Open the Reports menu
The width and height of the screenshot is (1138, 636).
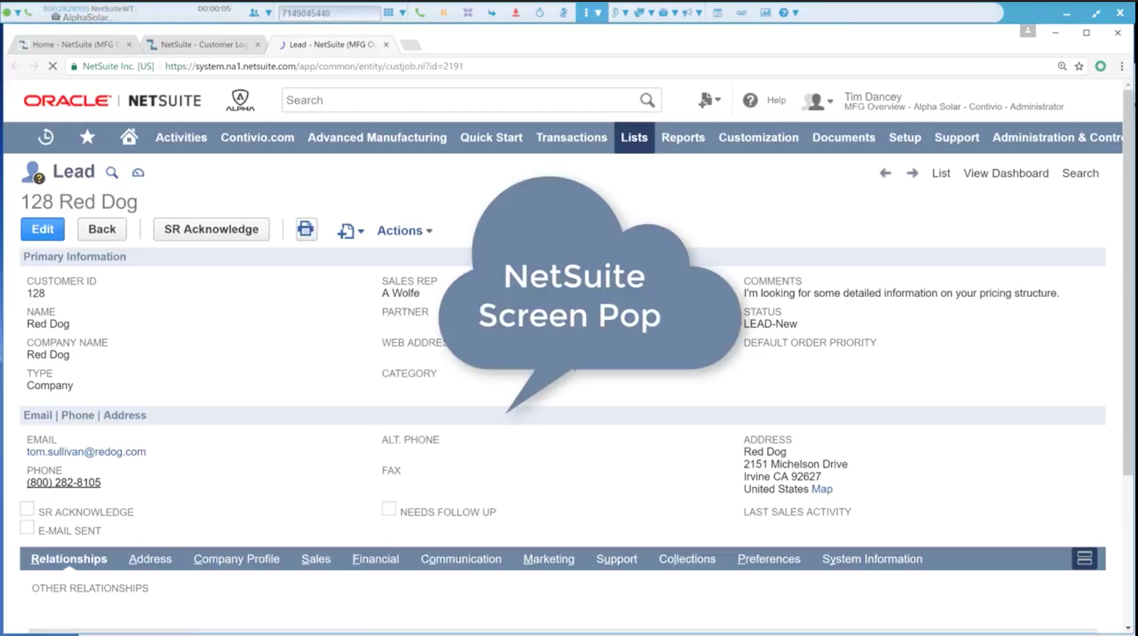(683, 137)
